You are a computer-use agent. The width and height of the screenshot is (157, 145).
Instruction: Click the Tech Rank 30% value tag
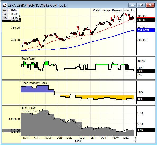[146, 71]
